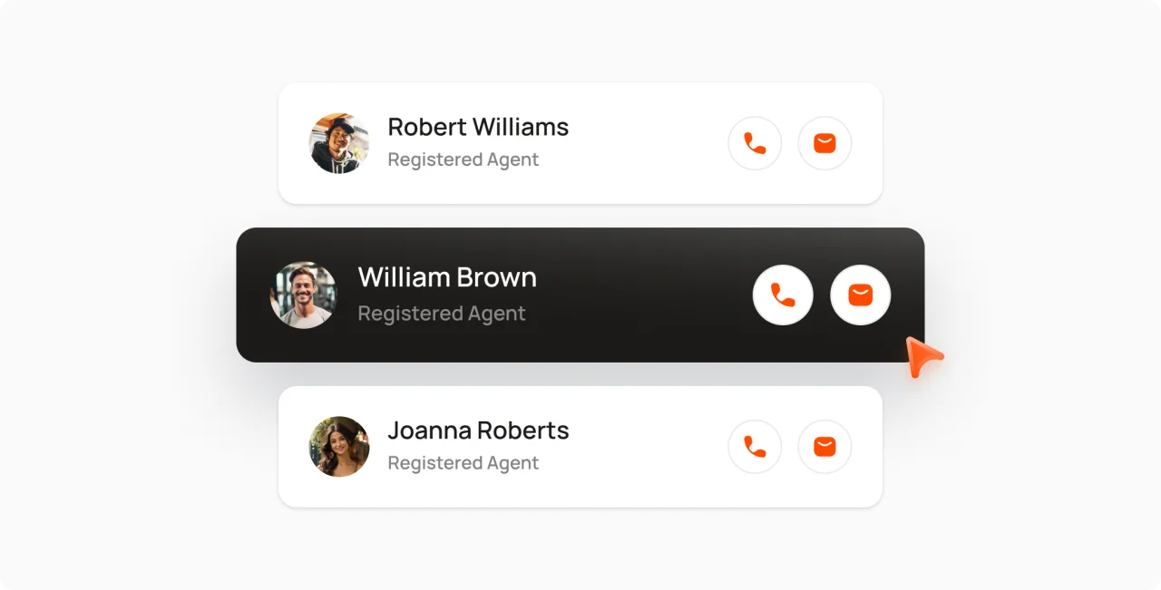Click the Robert Williams name text
This screenshot has height=590, width=1161.
(478, 127)
